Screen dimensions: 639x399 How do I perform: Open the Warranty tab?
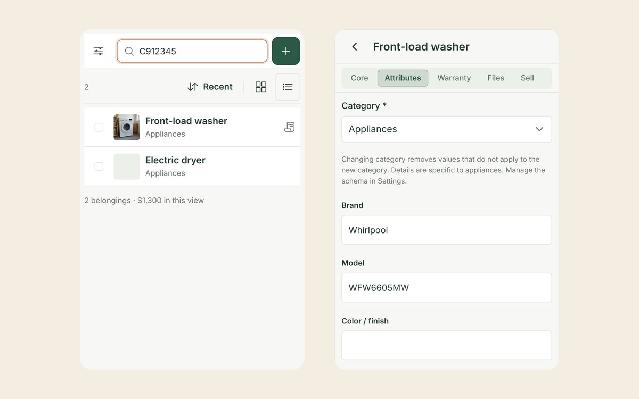(x=454, y=78)
